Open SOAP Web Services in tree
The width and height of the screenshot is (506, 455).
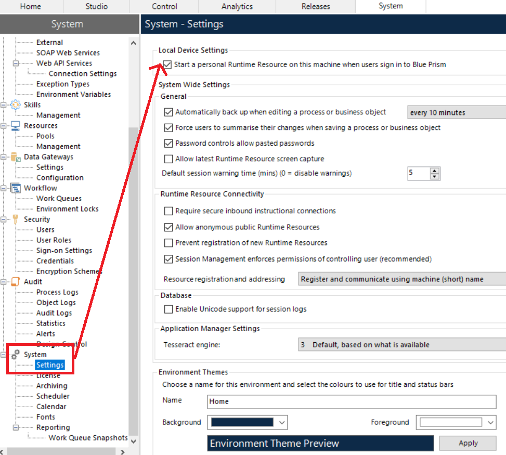coord(68,53)
